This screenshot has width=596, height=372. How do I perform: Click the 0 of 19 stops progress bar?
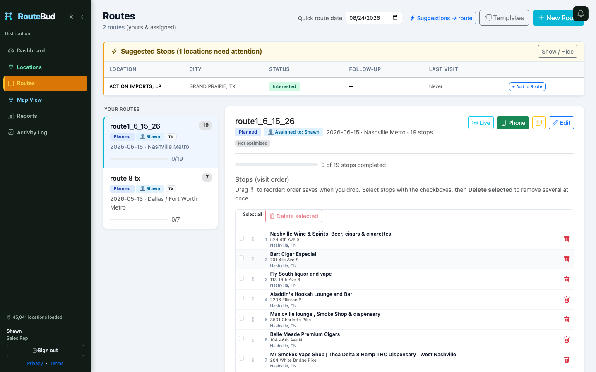click(x=276, y=165)
